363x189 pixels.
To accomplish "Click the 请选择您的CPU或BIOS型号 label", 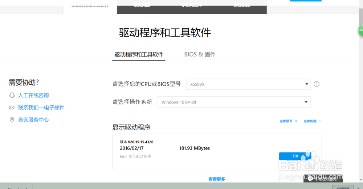I will pos(147,84).
